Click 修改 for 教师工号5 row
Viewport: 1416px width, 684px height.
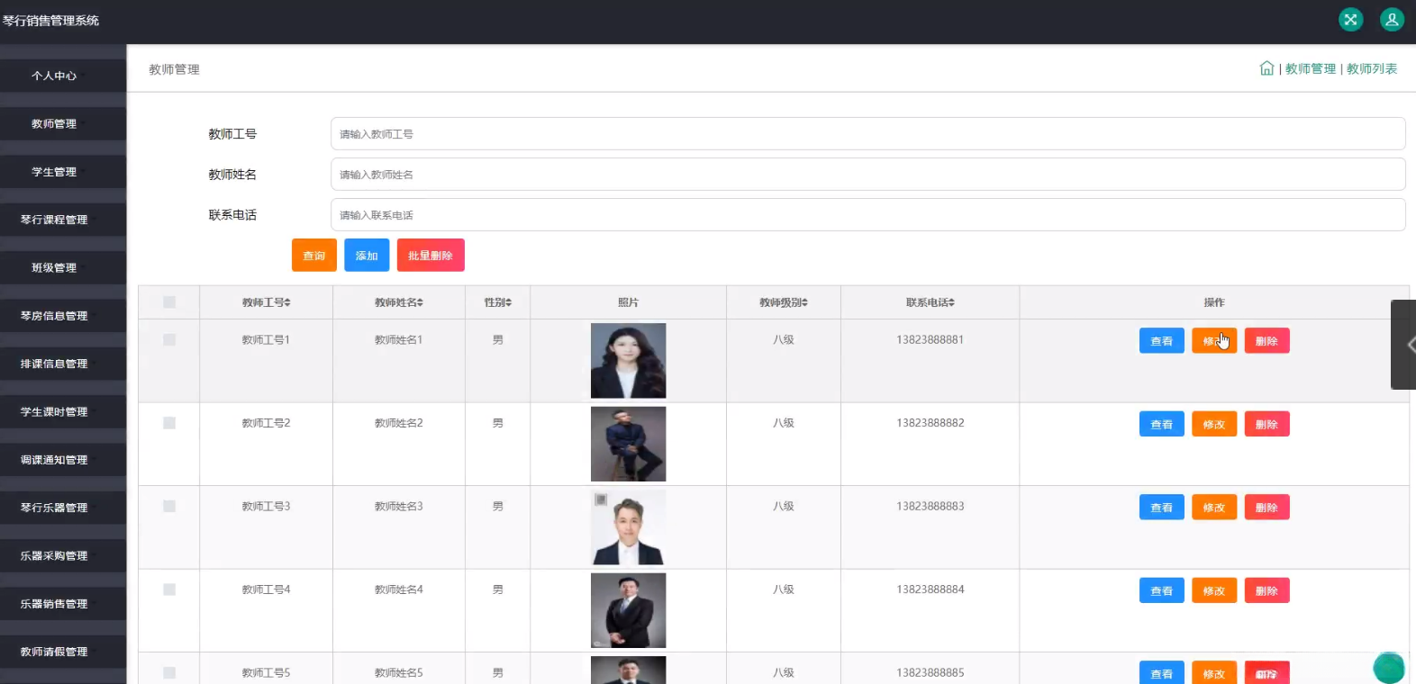point(1214,673)
